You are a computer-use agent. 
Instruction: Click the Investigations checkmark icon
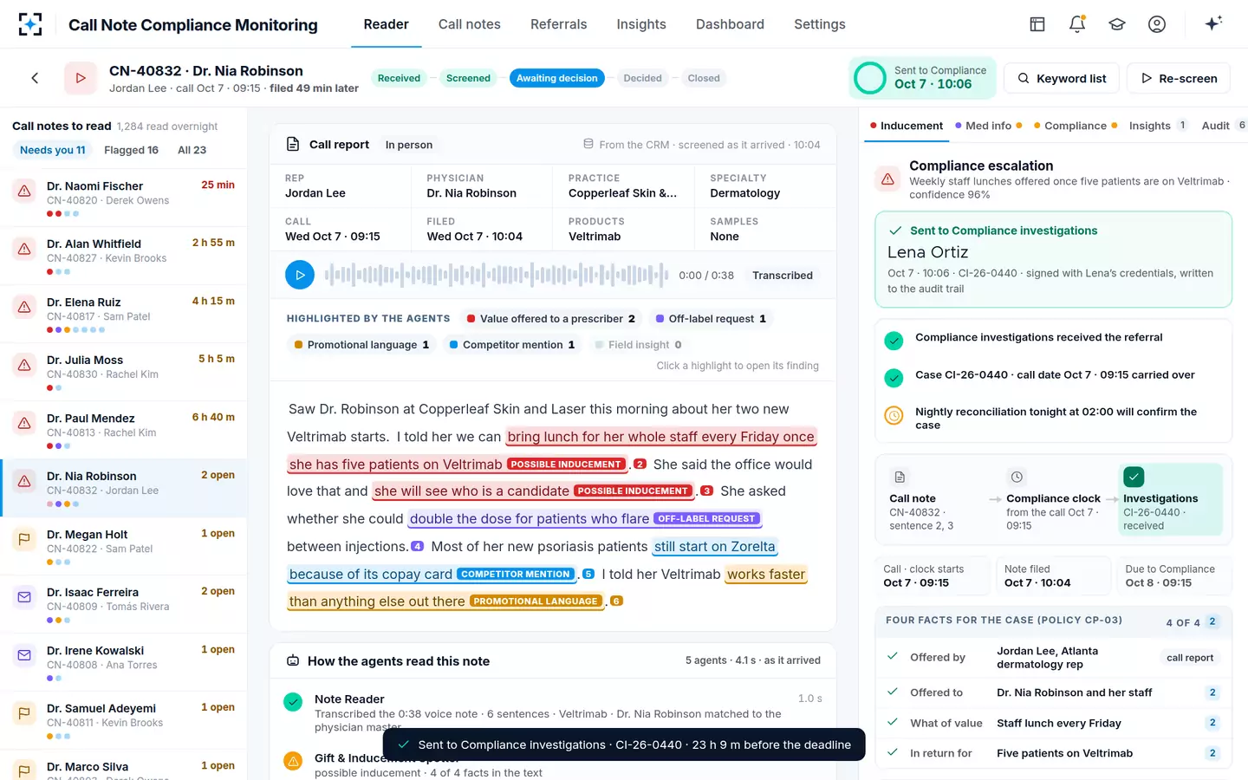click(1134, 477)
